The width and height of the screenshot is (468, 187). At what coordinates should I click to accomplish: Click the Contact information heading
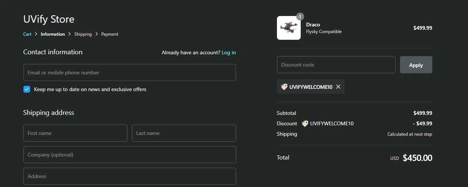point(53,52)
